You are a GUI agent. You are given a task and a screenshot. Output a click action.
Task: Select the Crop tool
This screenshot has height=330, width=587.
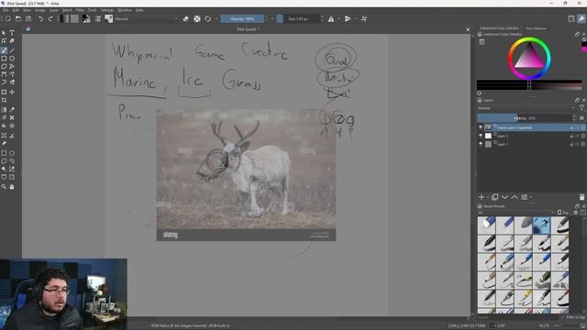4,100
